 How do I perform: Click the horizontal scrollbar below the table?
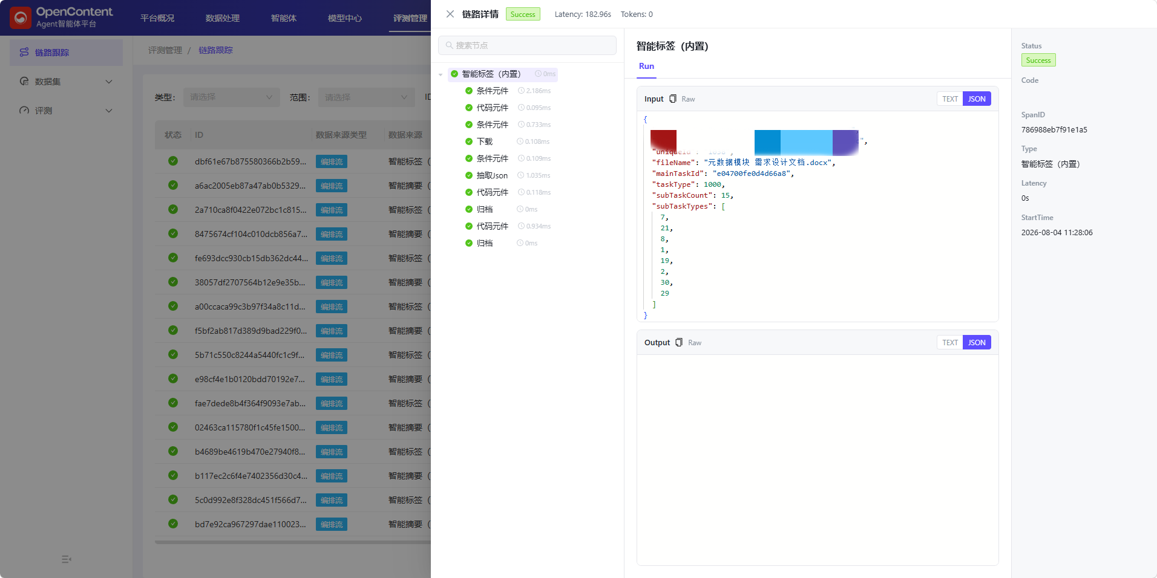pyautogui.click(x=293, y=542)
